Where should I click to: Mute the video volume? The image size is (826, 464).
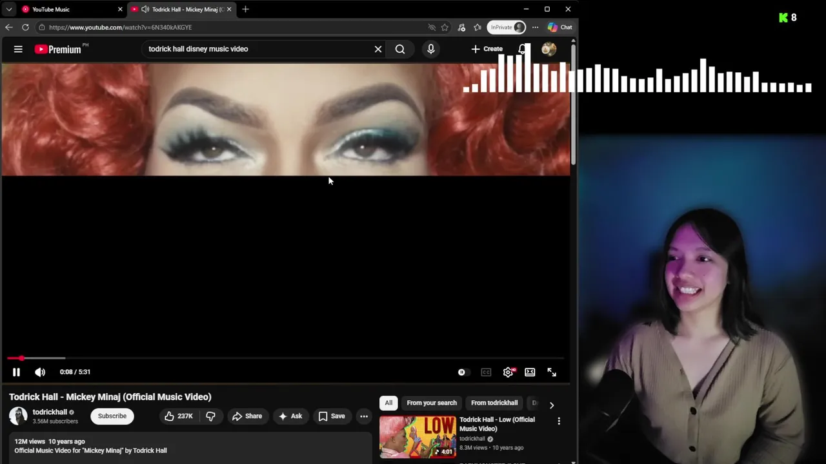(40, 372)
